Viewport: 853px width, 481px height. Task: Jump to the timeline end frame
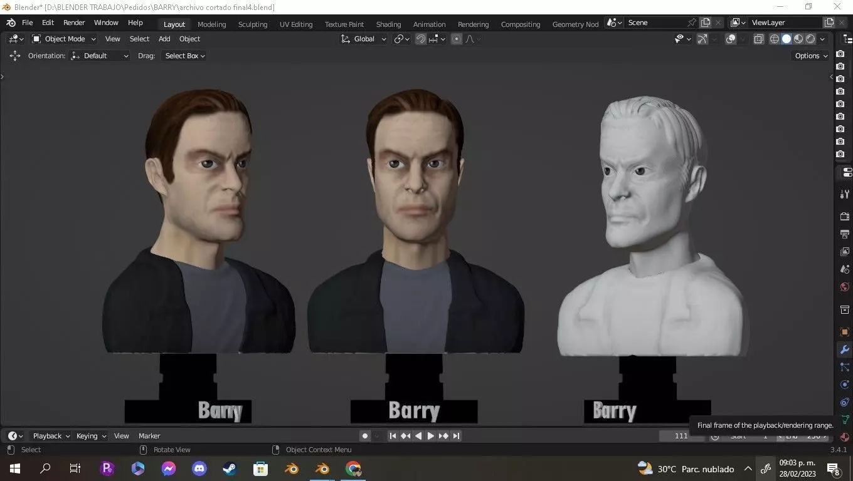[456, 436]
